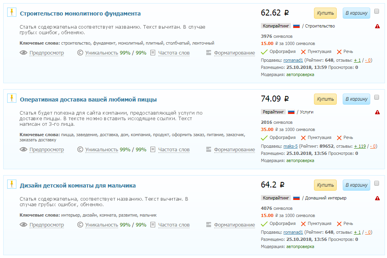Click the '2016 символов' text

pyautogui.click(x=276, y=122)
